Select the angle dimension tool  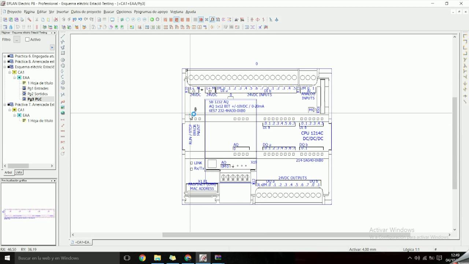(63, 148)
